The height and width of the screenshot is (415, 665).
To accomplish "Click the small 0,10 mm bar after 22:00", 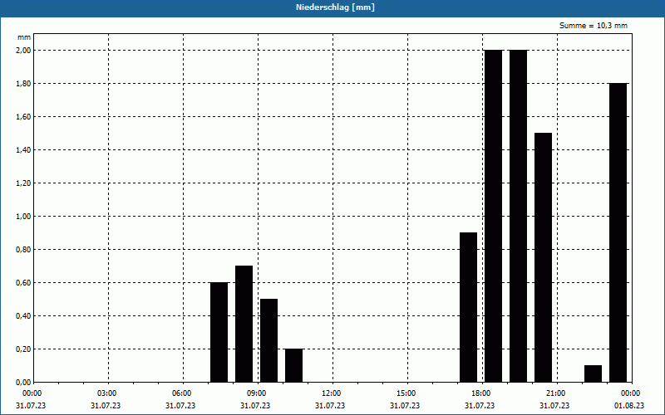I will (594, 374).
